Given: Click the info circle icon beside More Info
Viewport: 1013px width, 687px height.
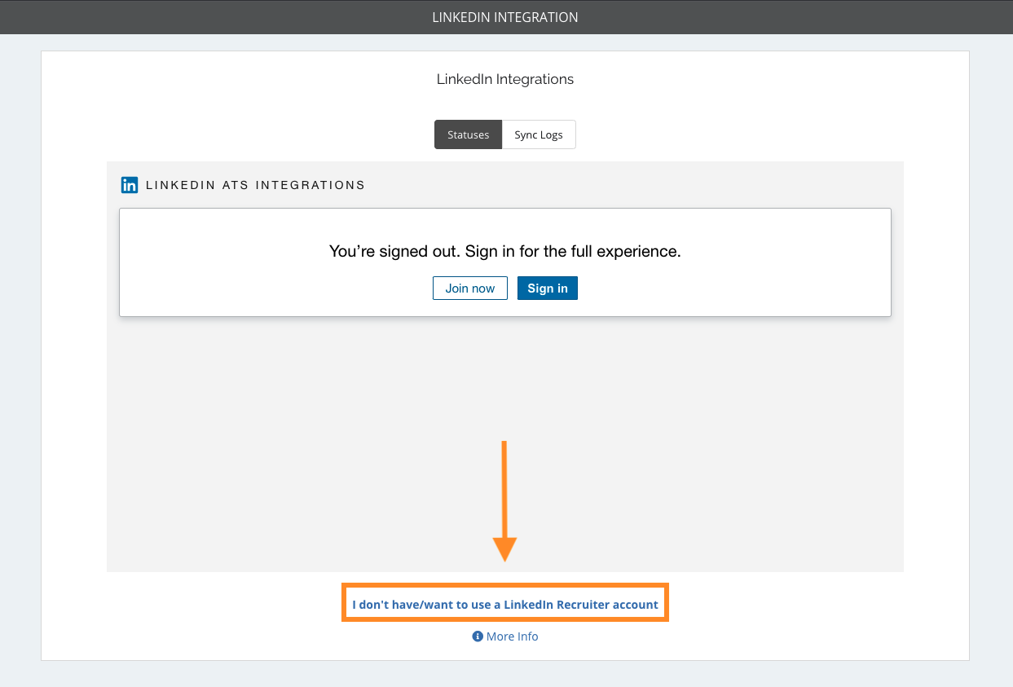Looking at the screenshot, I should [x=478, y=636].
